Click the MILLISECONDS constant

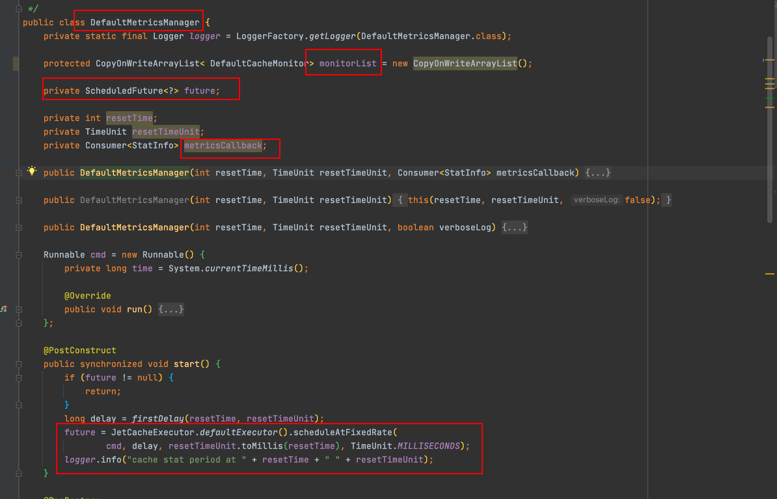(429, 446)
